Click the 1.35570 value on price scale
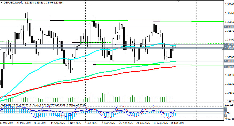234x126 pixels. (x=229, y=31)
